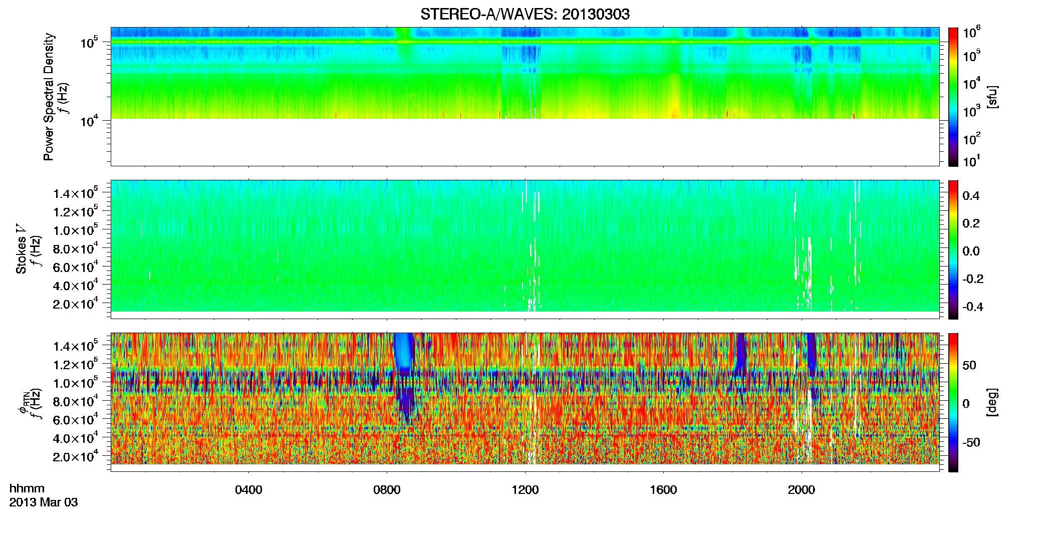Click the plot title "STEREO-A/WAVES: 20130303"
The width and height of the screenshot is (1050, 541).
click(x=525, y=14)
